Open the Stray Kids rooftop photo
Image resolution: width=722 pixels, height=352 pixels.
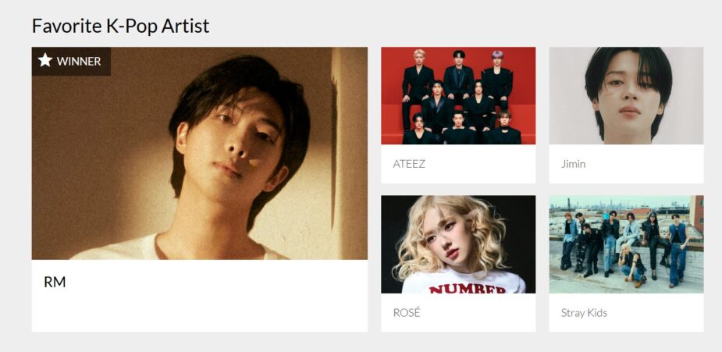626,244
